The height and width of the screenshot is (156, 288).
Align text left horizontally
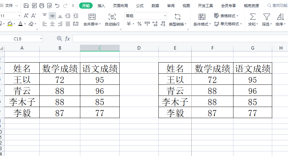click(45, 24)
